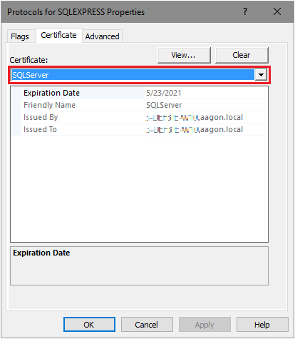Switch to the Flags tab

(20, 36)
